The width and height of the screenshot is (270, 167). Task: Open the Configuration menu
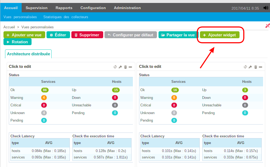coord(93,8)
